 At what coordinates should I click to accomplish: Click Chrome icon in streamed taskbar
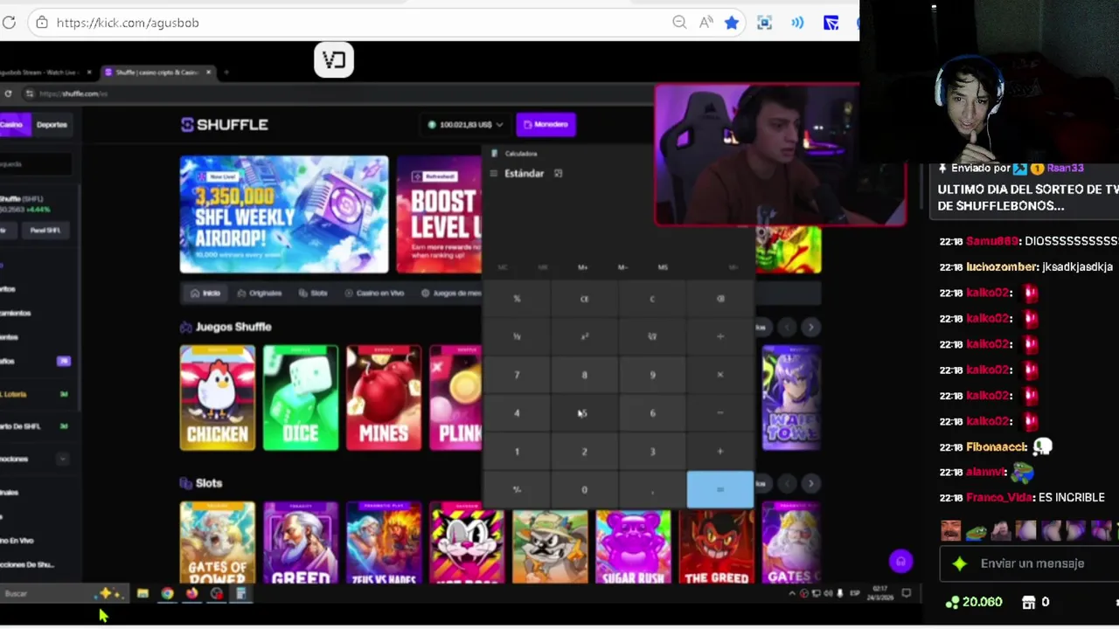pos(167,594)
